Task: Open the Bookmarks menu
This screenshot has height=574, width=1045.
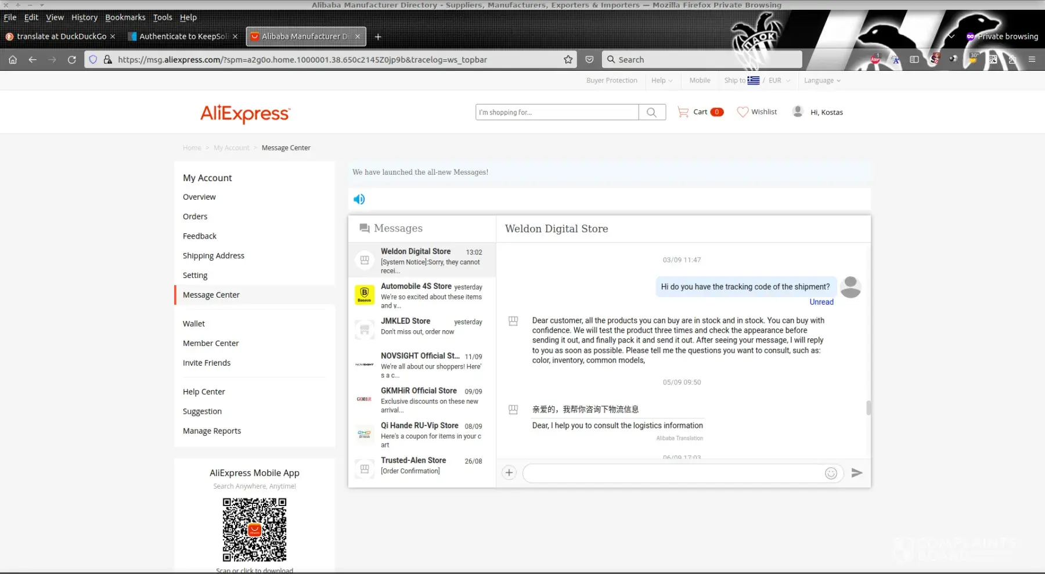Action: (x=125, y=17)
